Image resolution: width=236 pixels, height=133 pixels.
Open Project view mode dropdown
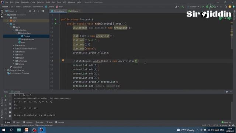[11, 11]
